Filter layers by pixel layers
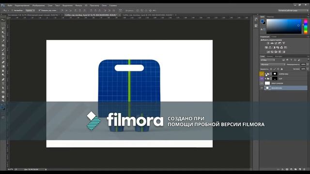Viewport: 310px width, 174px height. coord(283,60)
